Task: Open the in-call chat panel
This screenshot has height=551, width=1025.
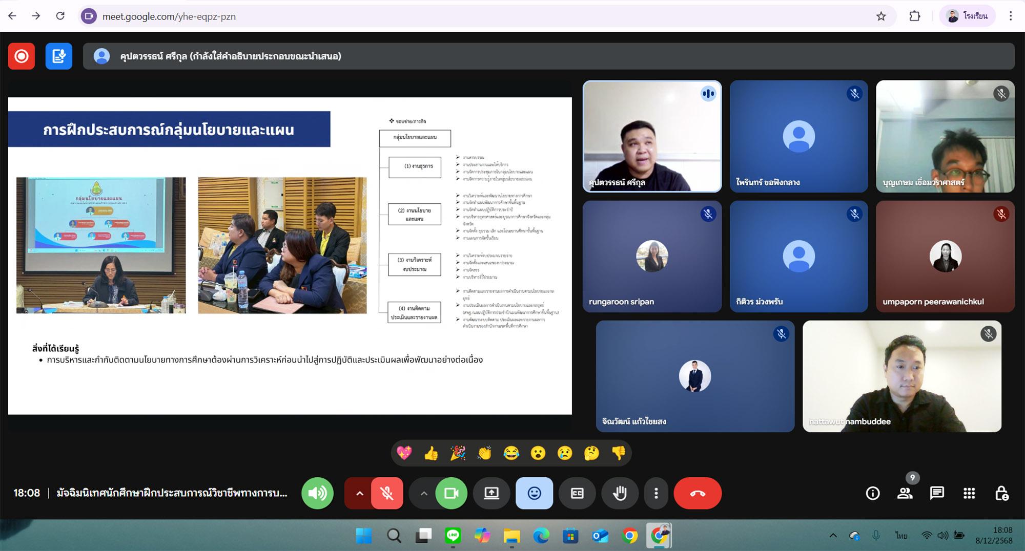Action: pyautogui.click(x=937, y=493)
